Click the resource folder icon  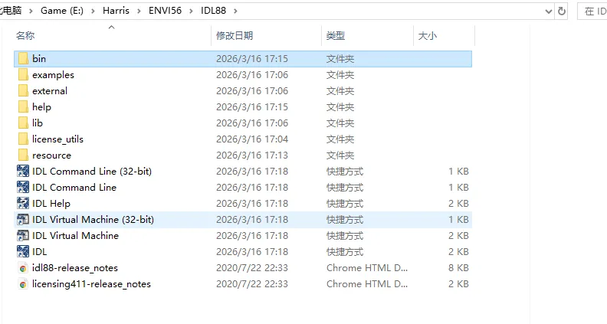coord(23,155)
